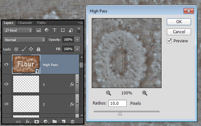
Task: Open the Normal blend mode dropdown
Action: [24, 40]
